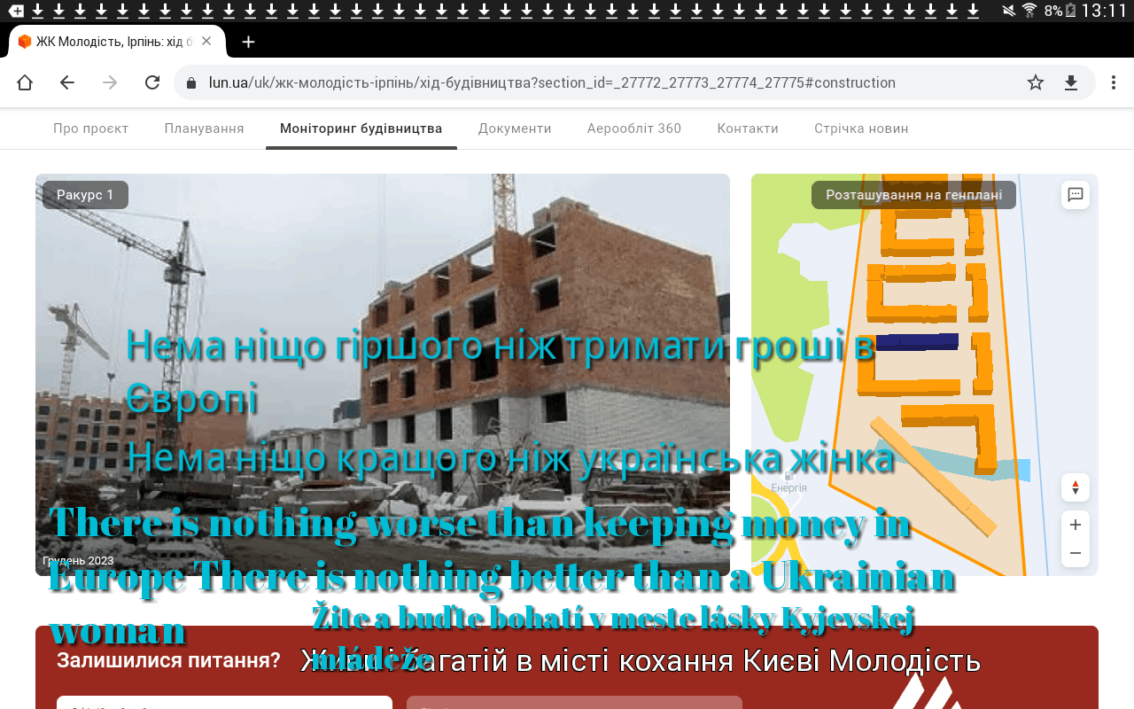Switch to the Планування tab
Viewport: 1134px width, 709px height.
point(204,129)
